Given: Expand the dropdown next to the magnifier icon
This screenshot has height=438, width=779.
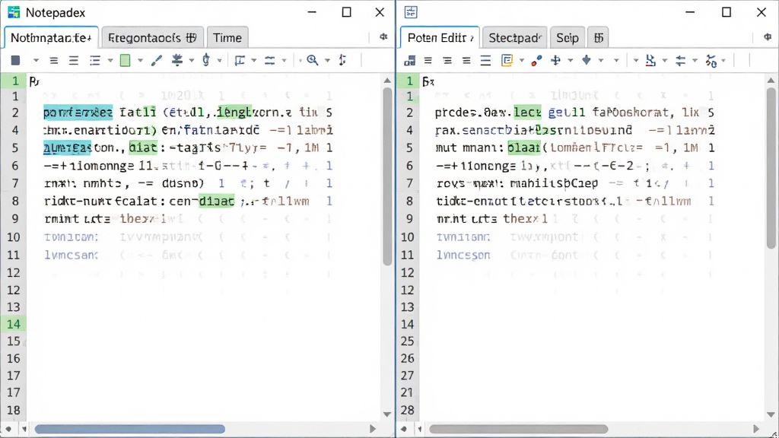Looking at the screenshot, I should [327, 61].
